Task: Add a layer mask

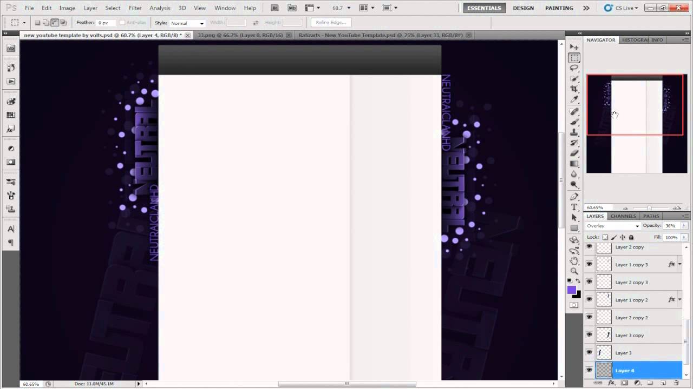Action: [x=624, y=383]
